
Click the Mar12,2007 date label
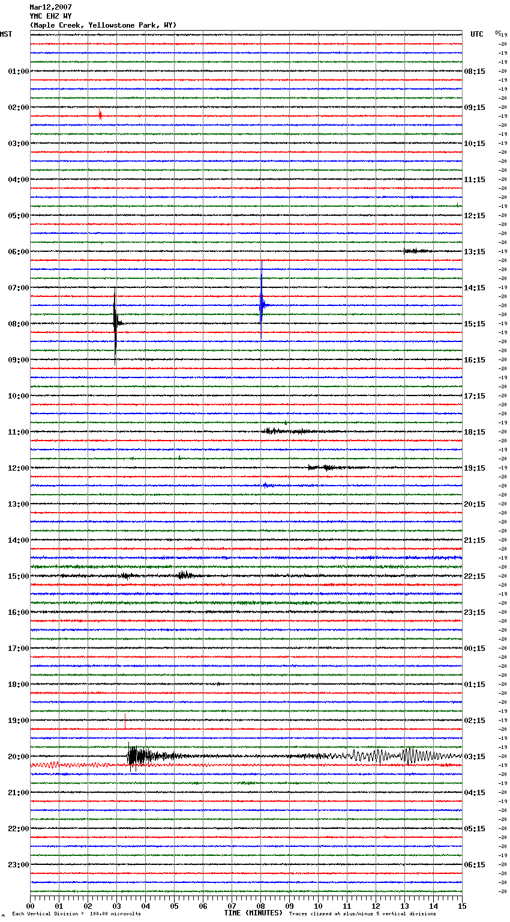50,7
